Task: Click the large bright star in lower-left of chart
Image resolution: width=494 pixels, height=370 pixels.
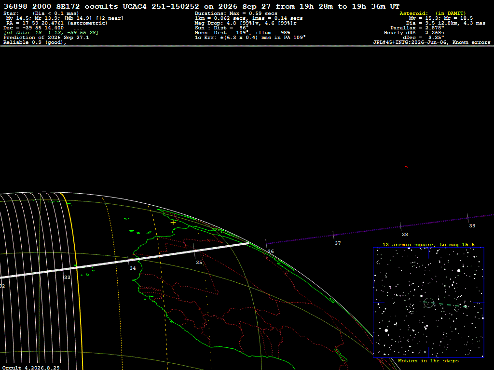Action: click(x=386, y=330)
